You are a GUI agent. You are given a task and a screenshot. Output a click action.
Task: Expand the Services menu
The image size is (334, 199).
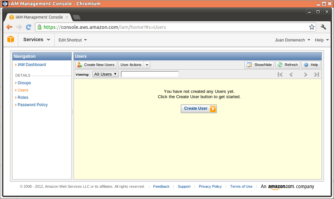[x=36, y=39]
